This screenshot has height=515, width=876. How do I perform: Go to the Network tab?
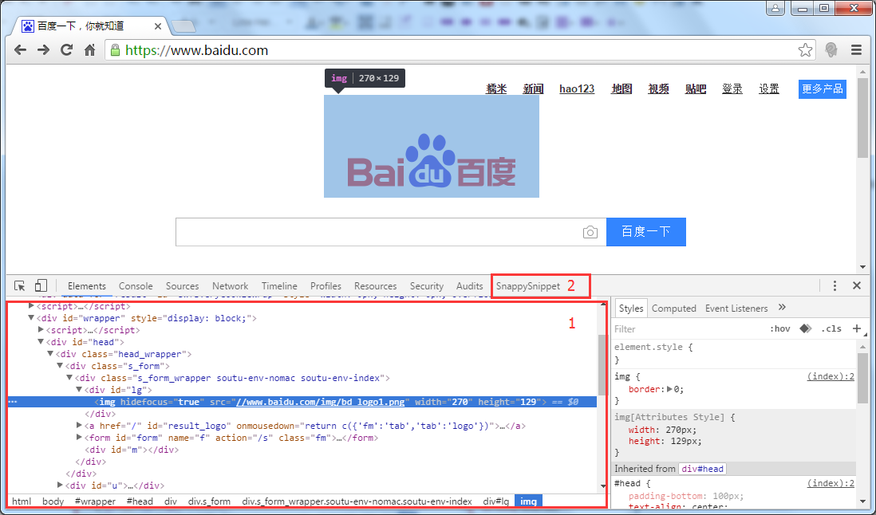tap(231, 285)
